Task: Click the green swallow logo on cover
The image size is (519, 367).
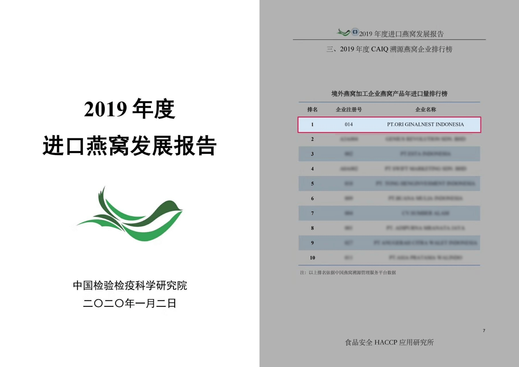Action: [x=130, y=214]
